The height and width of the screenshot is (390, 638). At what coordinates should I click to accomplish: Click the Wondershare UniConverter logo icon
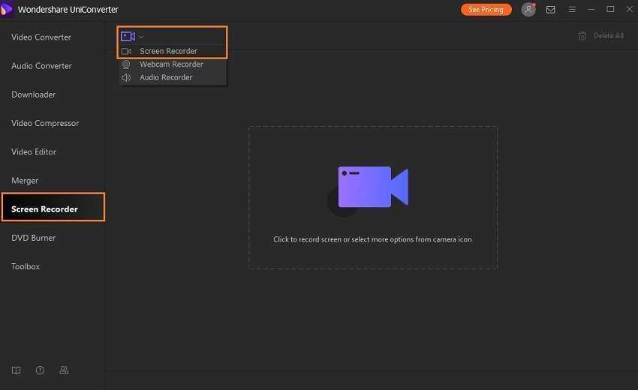pos(7,9)
